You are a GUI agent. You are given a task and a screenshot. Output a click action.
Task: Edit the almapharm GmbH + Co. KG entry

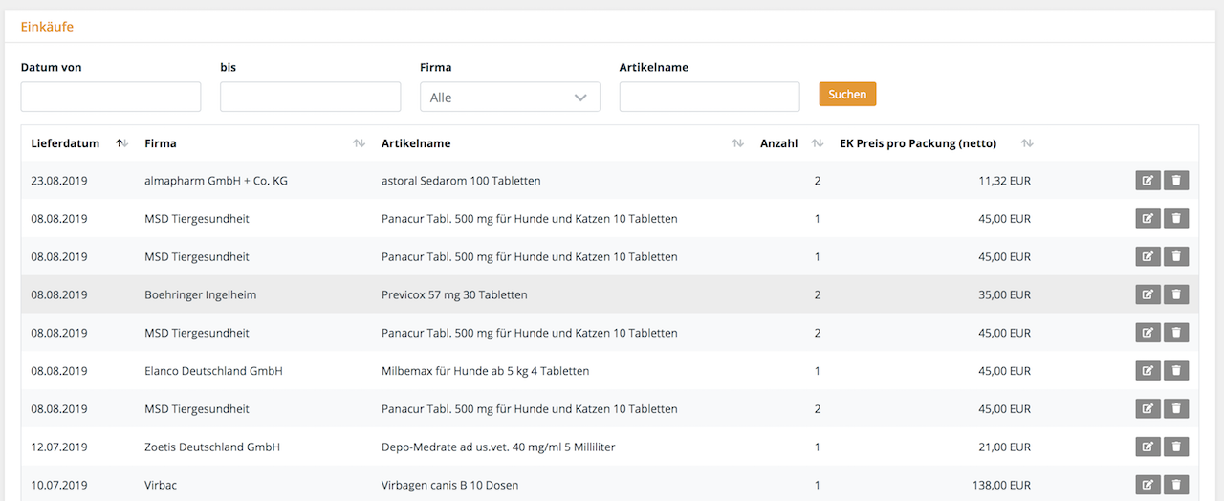coord(1147,181)
